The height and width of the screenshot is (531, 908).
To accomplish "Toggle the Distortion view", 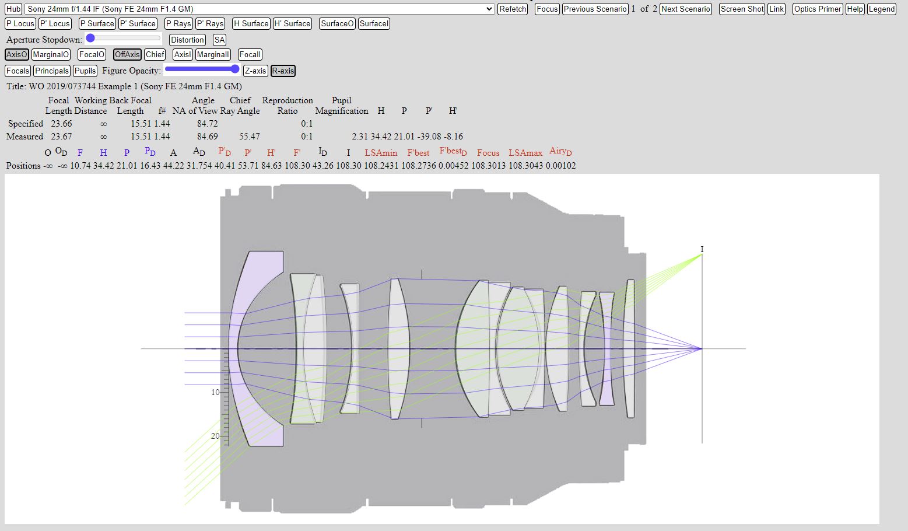I will click(187, 40).
